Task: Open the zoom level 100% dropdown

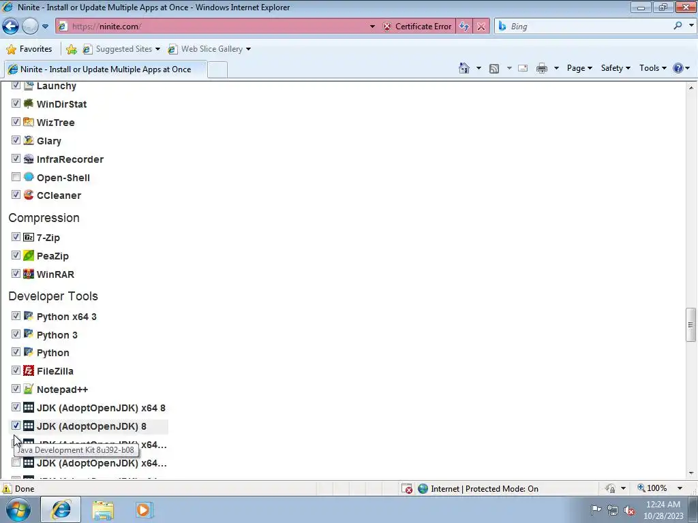Action: tap(680, 488)
